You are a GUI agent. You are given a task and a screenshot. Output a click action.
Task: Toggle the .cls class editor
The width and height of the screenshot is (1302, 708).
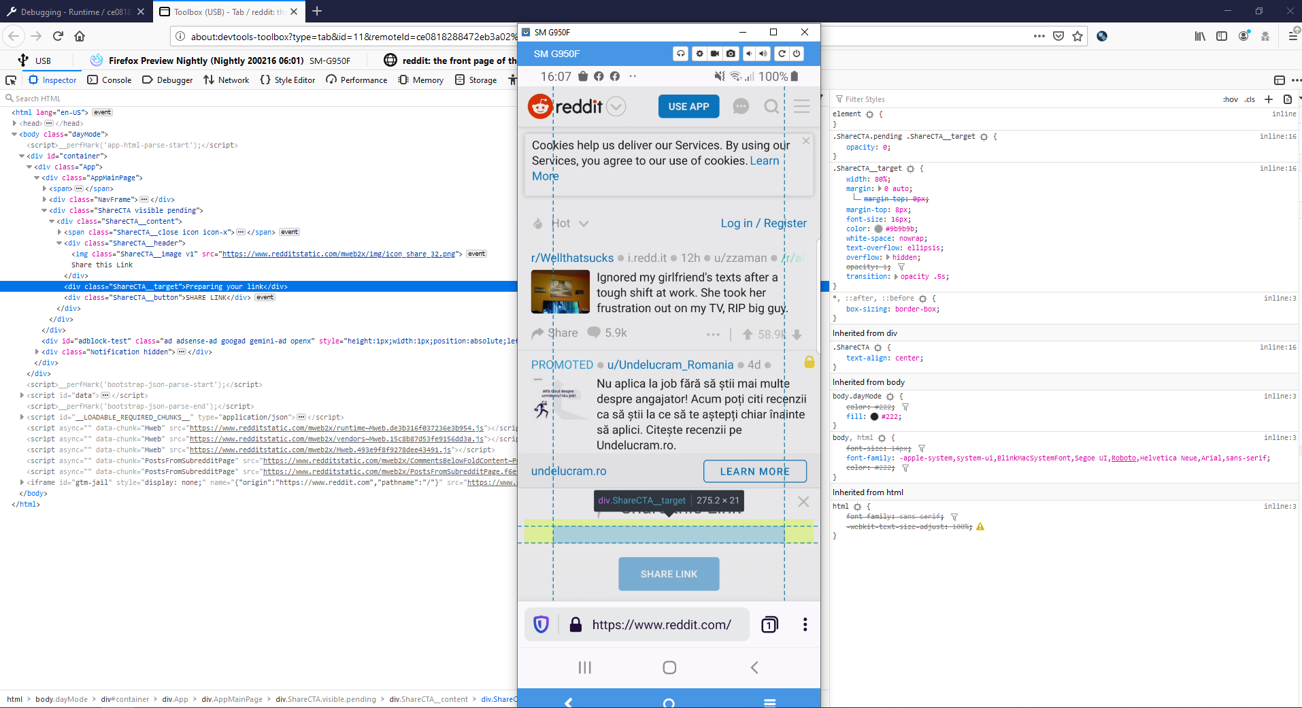pyautogui.click(x=1249, y=99)
